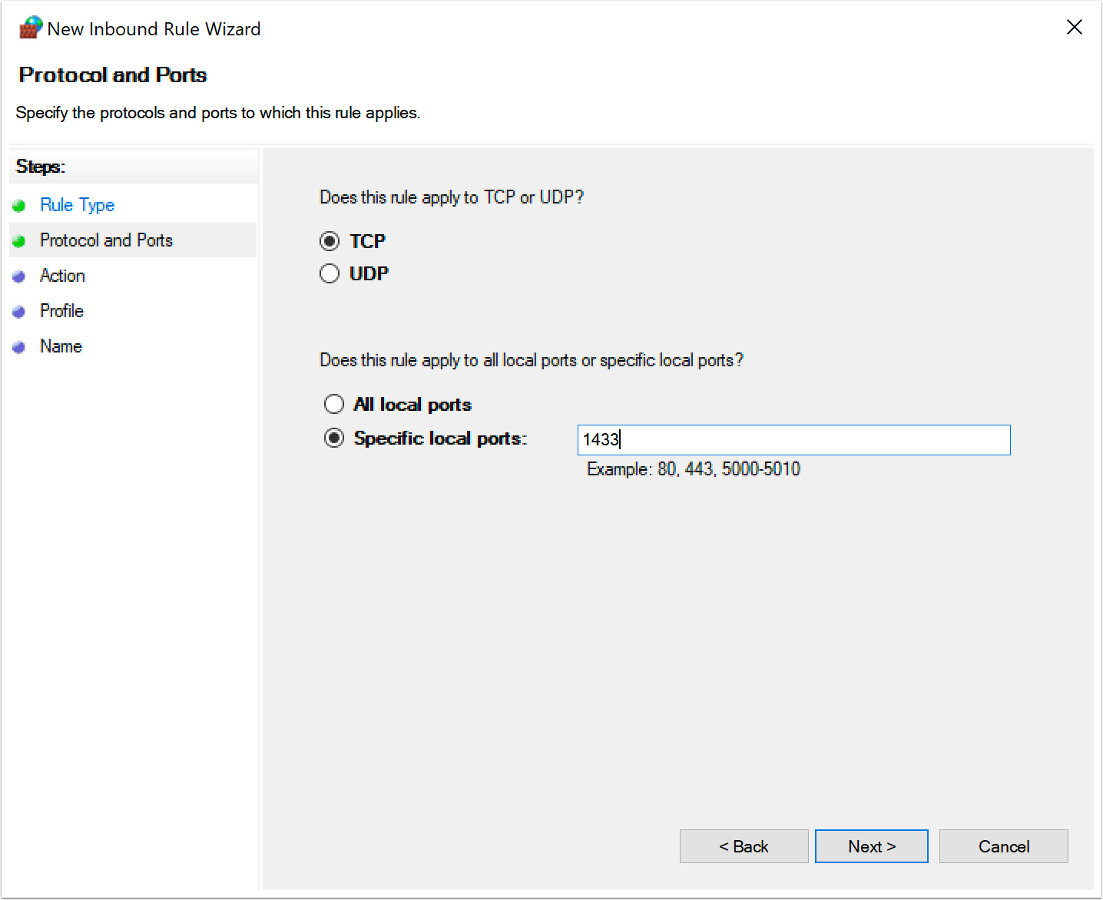
Task: Click the Back button
Action: (743, 845)
